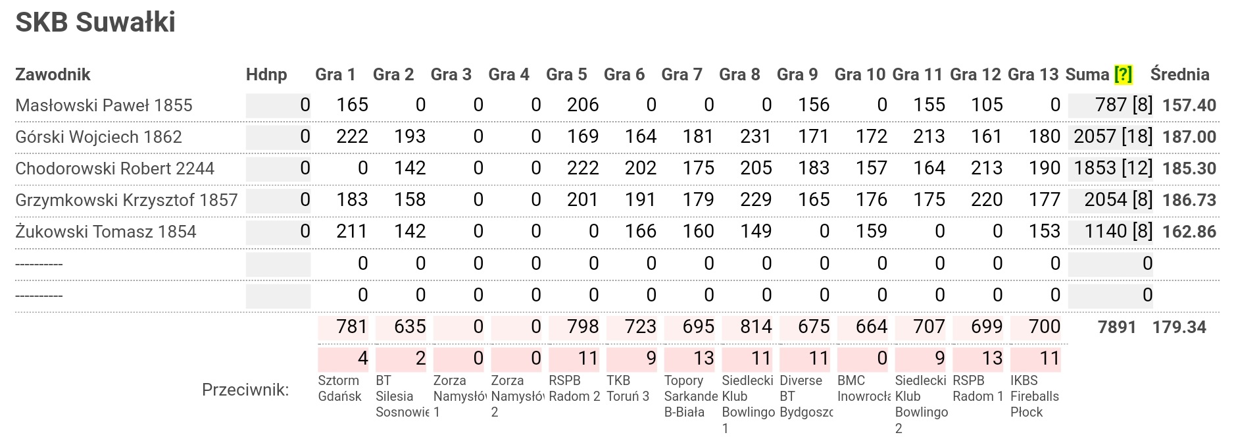Screen dimensions: 1236x439
Task: Click Masłowski Paweł's handicap field
Action: [278, 105]
